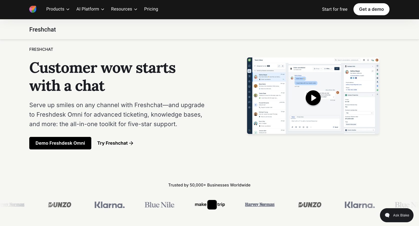Click the makemytrip customer logo
Viewport: 419px width, 226px height.
click(210, 205)
